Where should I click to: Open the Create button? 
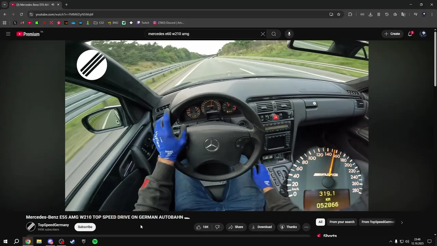pyautogui.click(x=392, y=34)
